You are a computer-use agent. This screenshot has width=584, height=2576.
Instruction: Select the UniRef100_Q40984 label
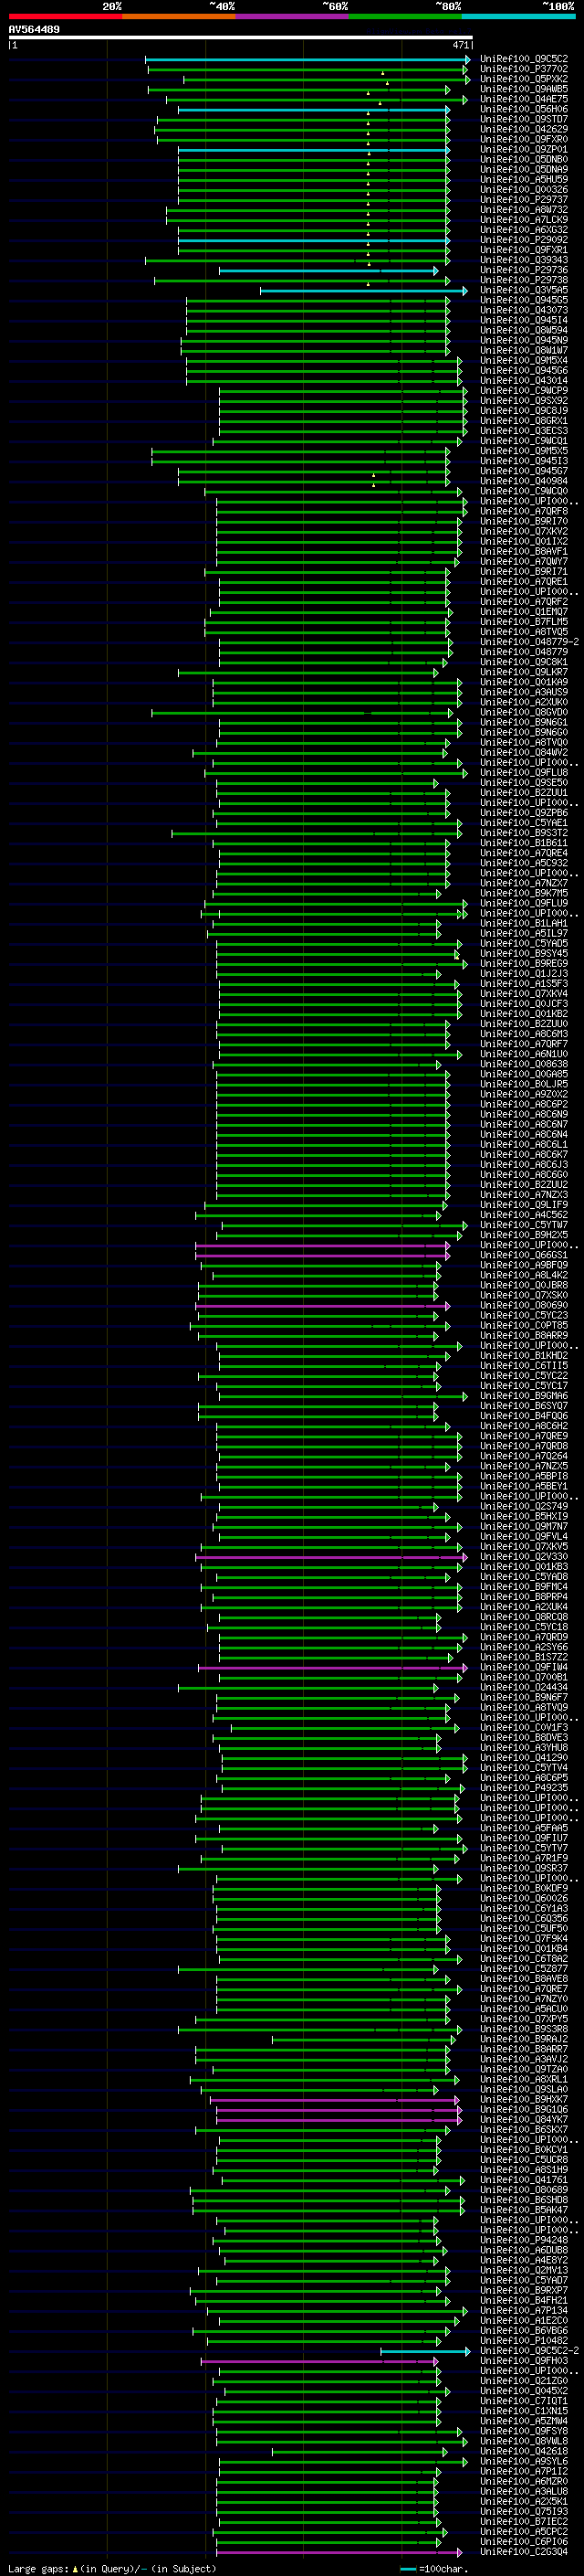coord(524,481)
